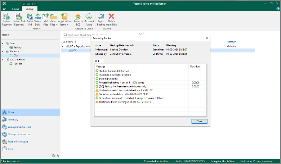The height and width of the screenshot is (164, 281).
Task: Open the Inventory view
Action: [x=30, y=119]
